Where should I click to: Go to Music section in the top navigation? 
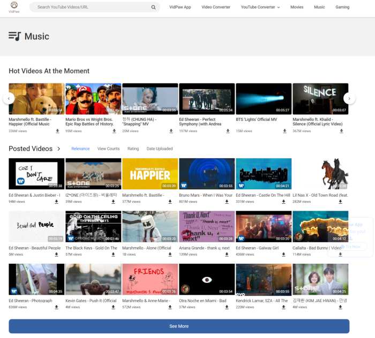[319, 7]
